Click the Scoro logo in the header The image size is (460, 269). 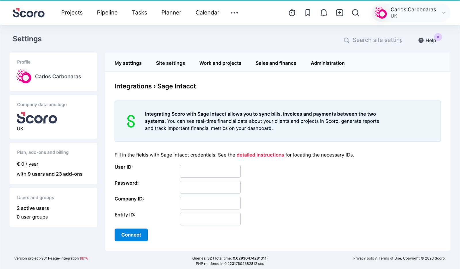click(x=28, y=13)
